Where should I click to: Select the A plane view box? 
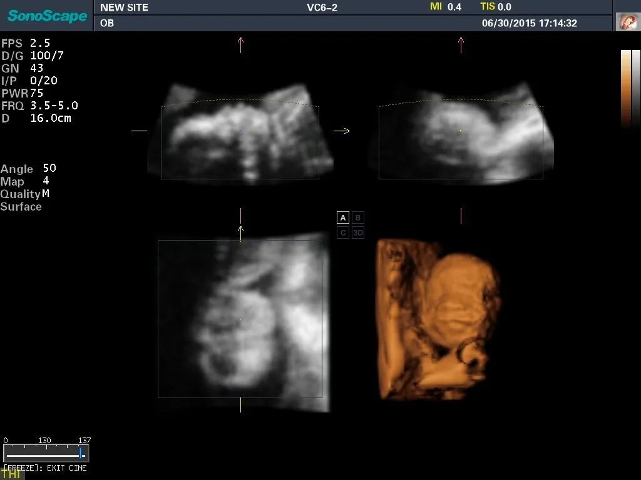pyautogui.click(x=342, y=217)
